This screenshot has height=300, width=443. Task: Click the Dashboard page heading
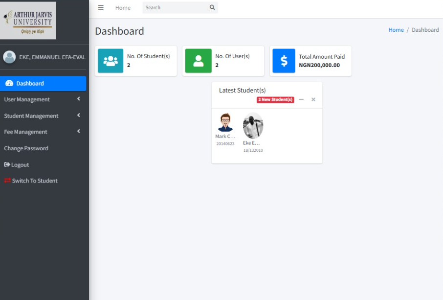tap(119, 31)
